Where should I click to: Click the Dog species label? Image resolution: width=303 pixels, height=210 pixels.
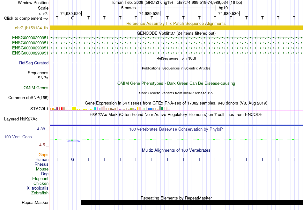45,174
